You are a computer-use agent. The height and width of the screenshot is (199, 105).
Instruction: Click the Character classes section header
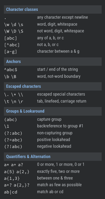(x=53, y=9)
